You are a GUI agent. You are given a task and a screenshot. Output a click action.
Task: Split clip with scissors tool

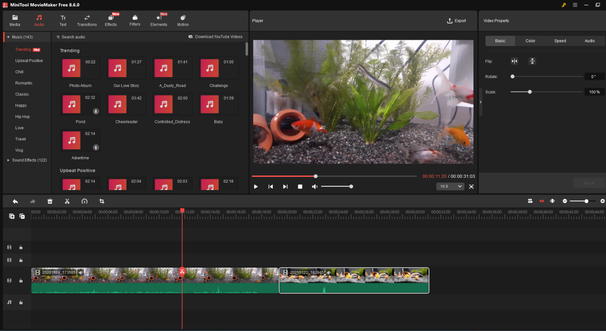(x=67, y=201)
